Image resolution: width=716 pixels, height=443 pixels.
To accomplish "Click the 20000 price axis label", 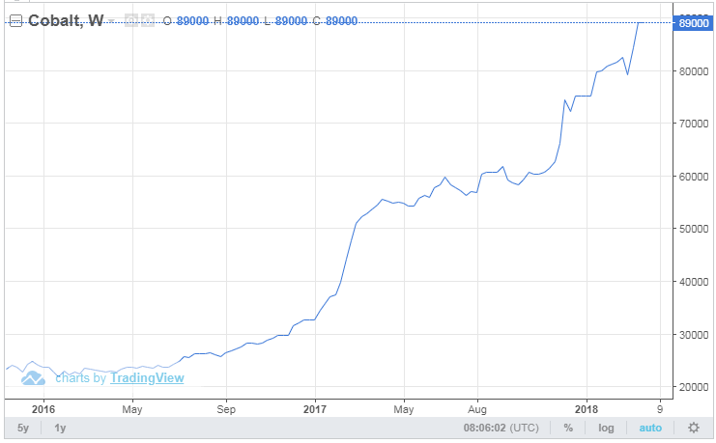I will pos(694,387).
